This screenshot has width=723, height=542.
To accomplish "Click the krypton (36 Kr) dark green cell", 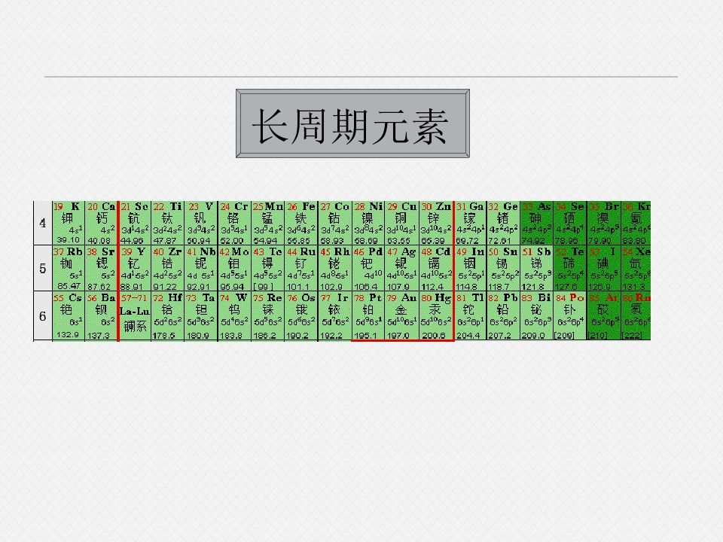I will pyautogui.click(x=636, y=223).
